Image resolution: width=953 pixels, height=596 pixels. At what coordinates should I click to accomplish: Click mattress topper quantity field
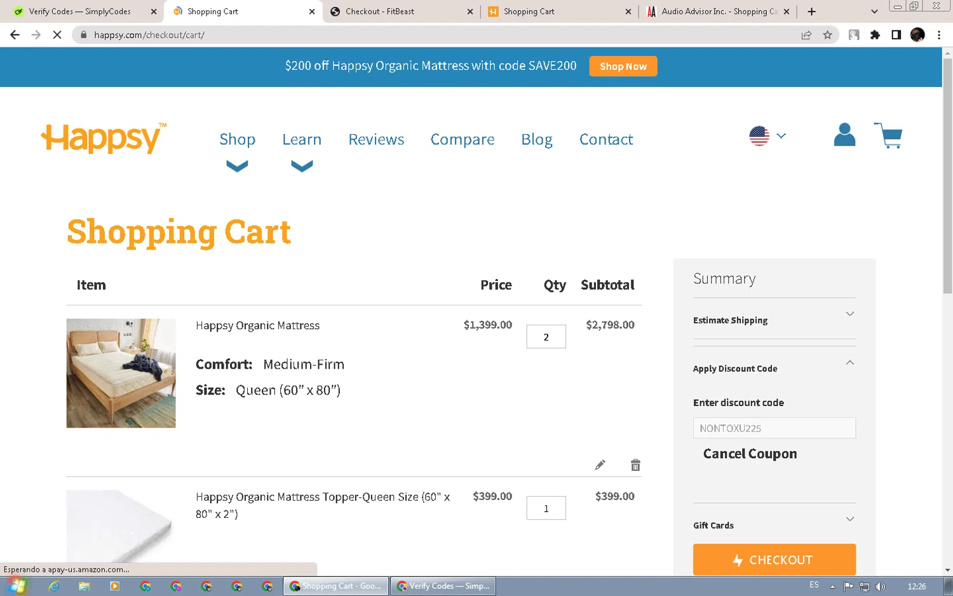[x=546, y=508]
